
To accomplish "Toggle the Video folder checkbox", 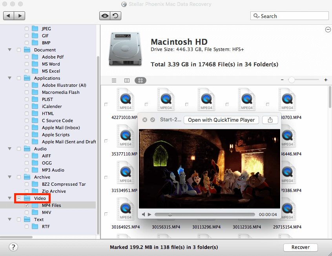I will click(x=19, y=198).
